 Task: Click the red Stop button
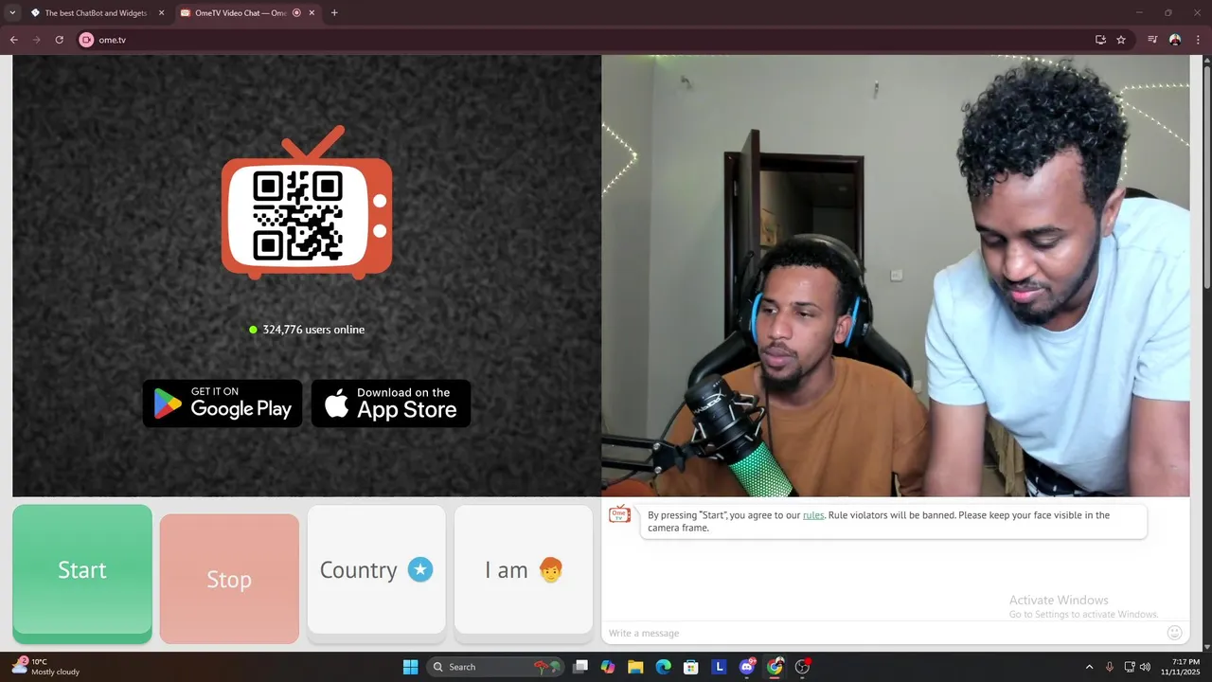(229, 579)
